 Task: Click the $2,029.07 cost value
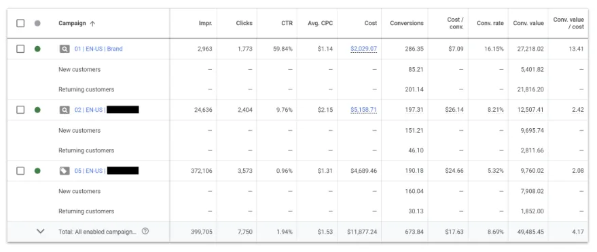click(363, 49)
